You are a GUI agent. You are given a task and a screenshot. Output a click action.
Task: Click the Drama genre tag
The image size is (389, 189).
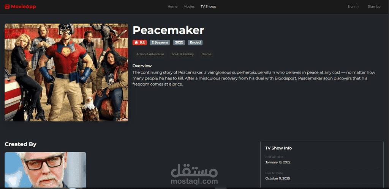click(x=206, y=54)
